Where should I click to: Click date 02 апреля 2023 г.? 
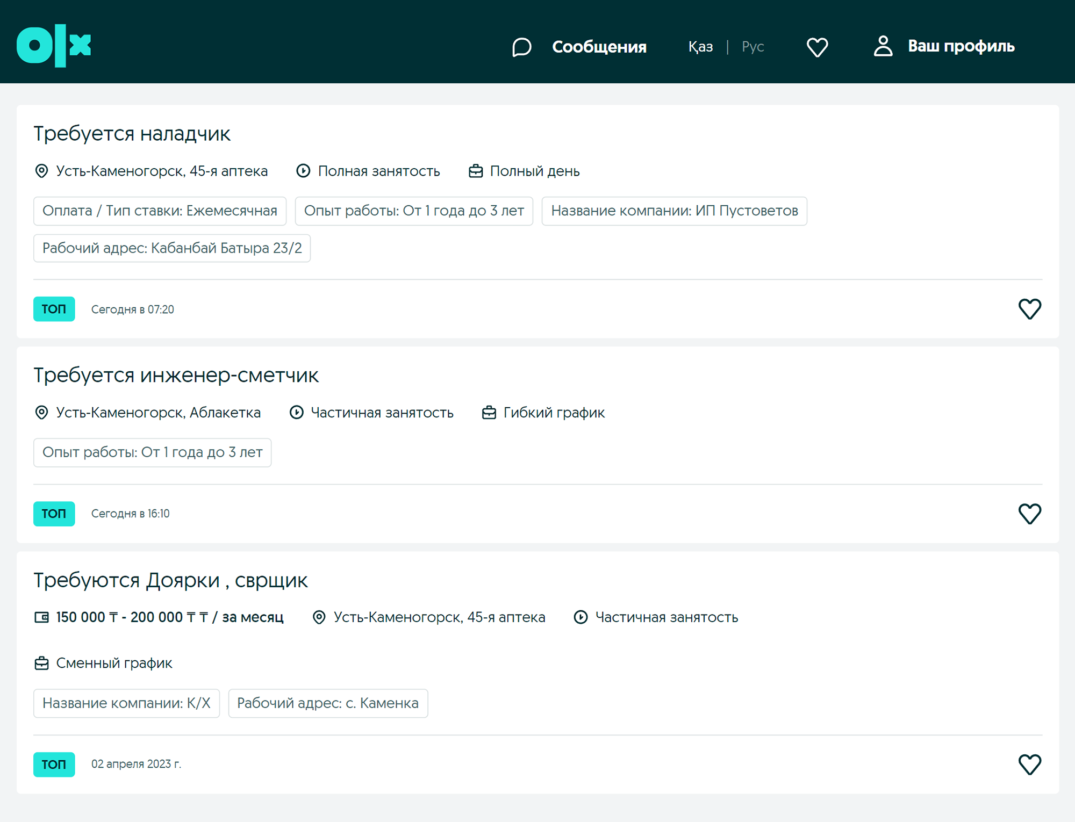pos(136,764)
